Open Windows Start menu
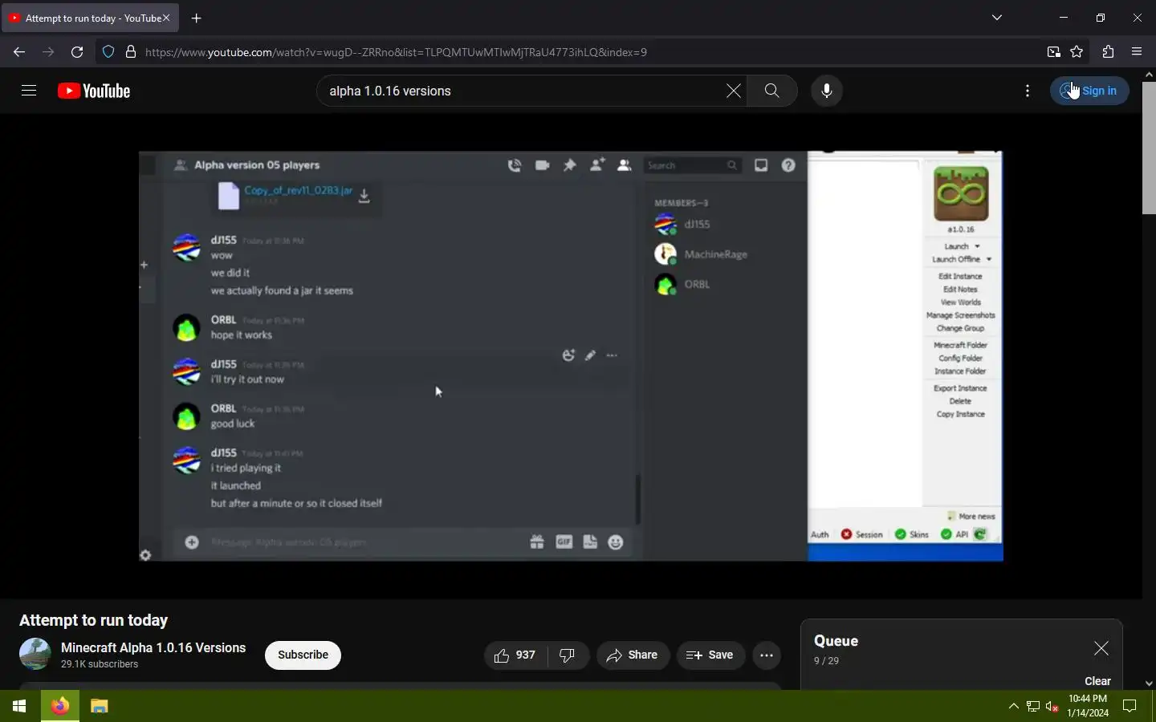Screen dimensions: 1156x722 (x=19, y=706)
